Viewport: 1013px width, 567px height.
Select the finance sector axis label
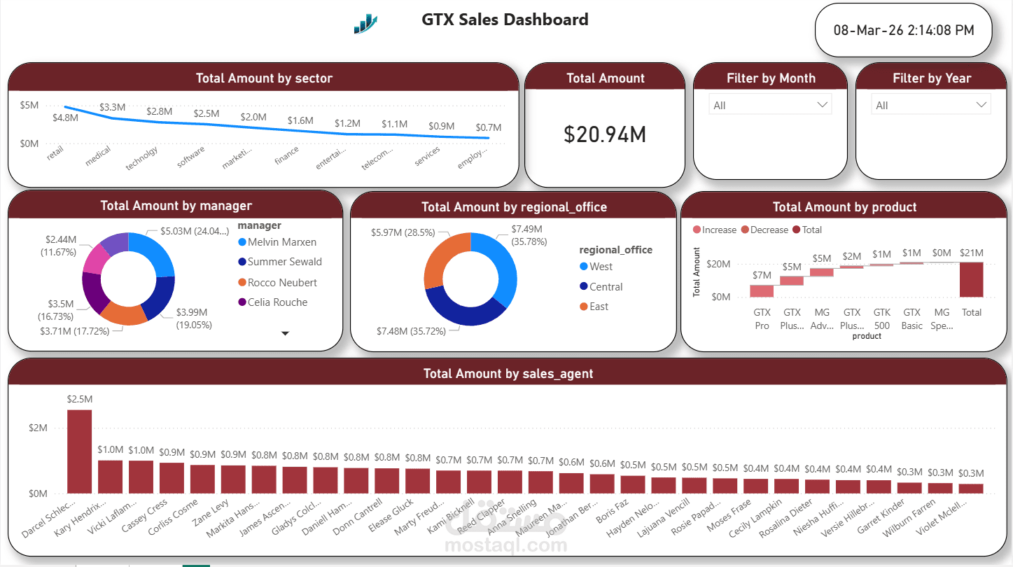point(286,155)
